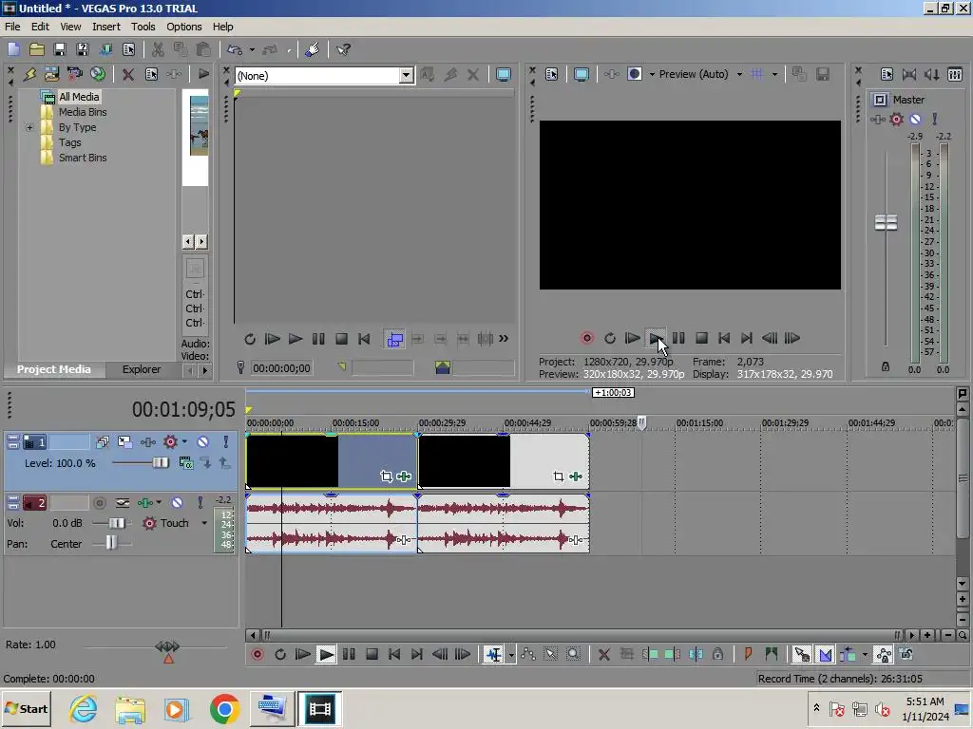Image resolution: width=973 pixels, height=729 pixels.
Task: Click the What's This Help icon
Action: tap(343, 49)
